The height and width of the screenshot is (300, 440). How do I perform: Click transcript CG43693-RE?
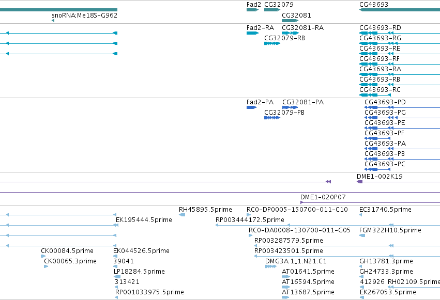[400, 54]
